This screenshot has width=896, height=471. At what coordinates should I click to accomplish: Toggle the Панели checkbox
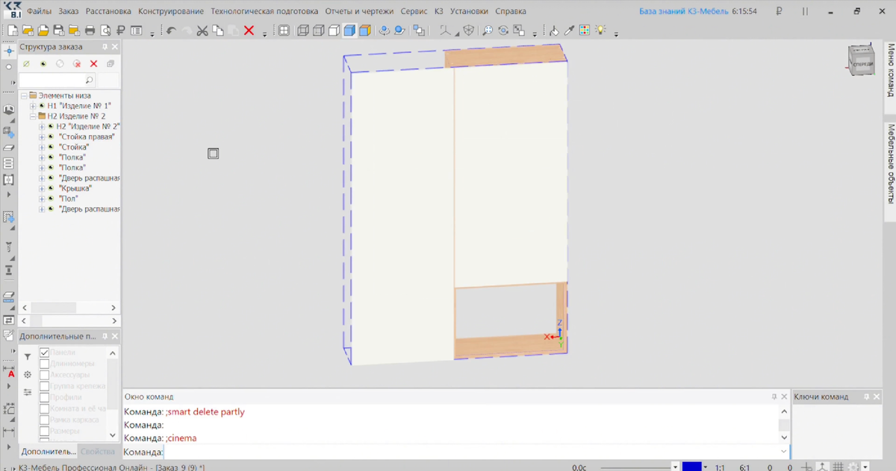tap(44, 353)
